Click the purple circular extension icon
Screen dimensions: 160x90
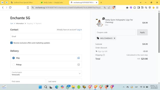(131, 7)
